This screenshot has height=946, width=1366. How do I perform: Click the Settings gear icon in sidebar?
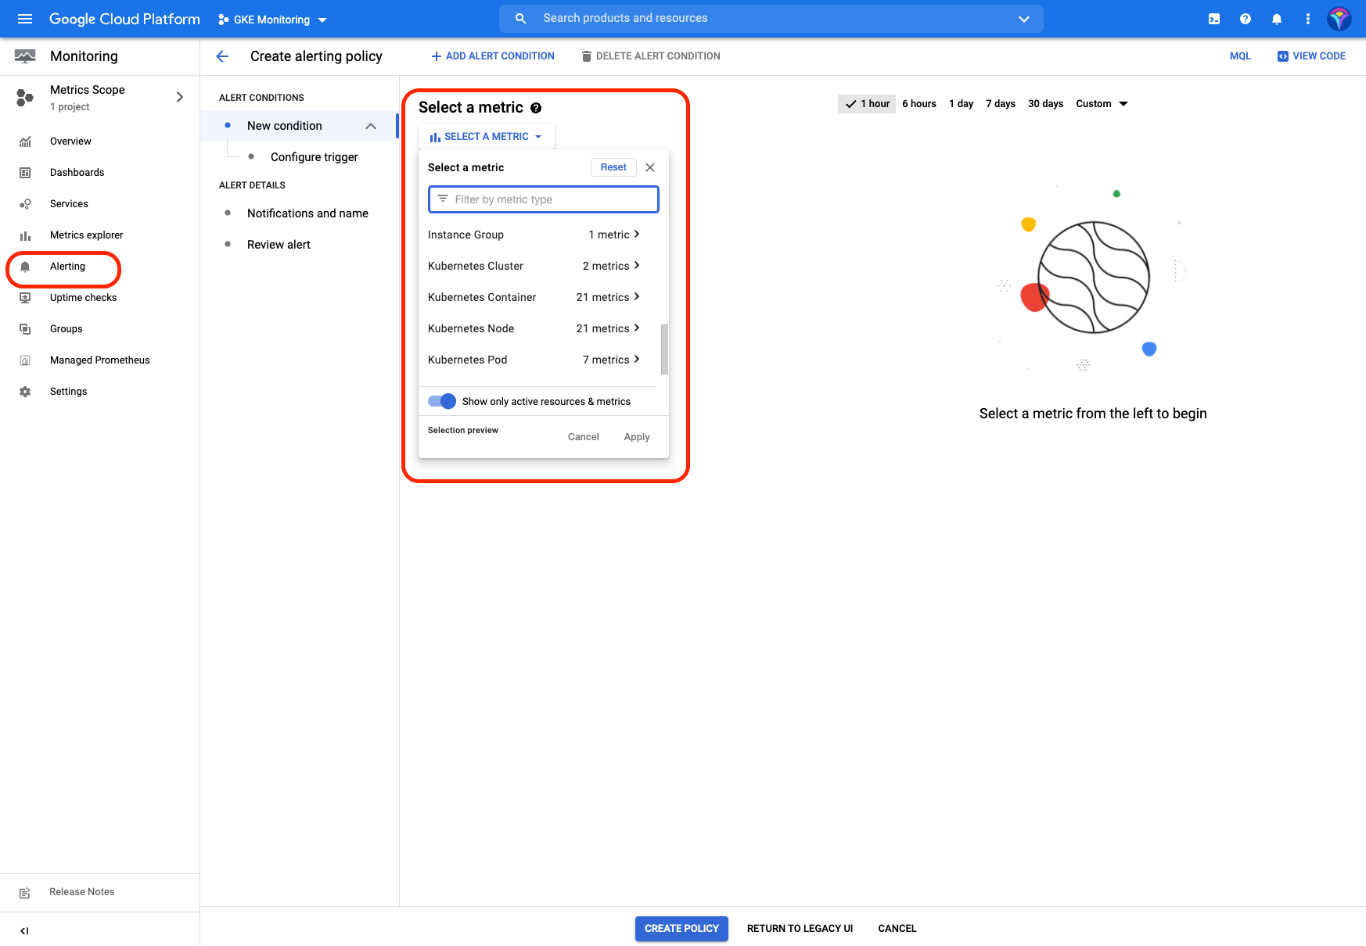25,392
